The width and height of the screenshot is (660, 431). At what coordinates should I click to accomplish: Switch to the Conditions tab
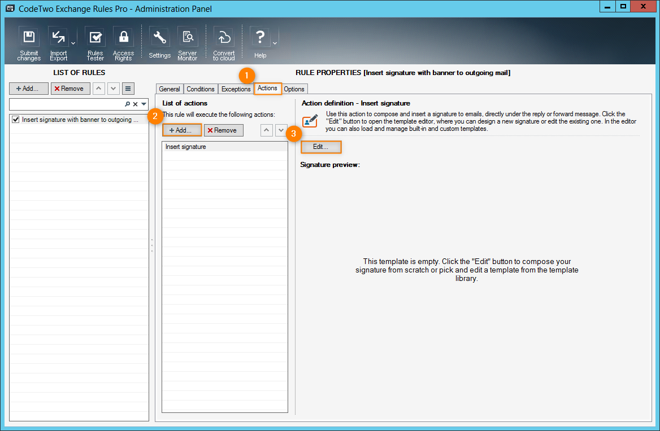point(201,89)
